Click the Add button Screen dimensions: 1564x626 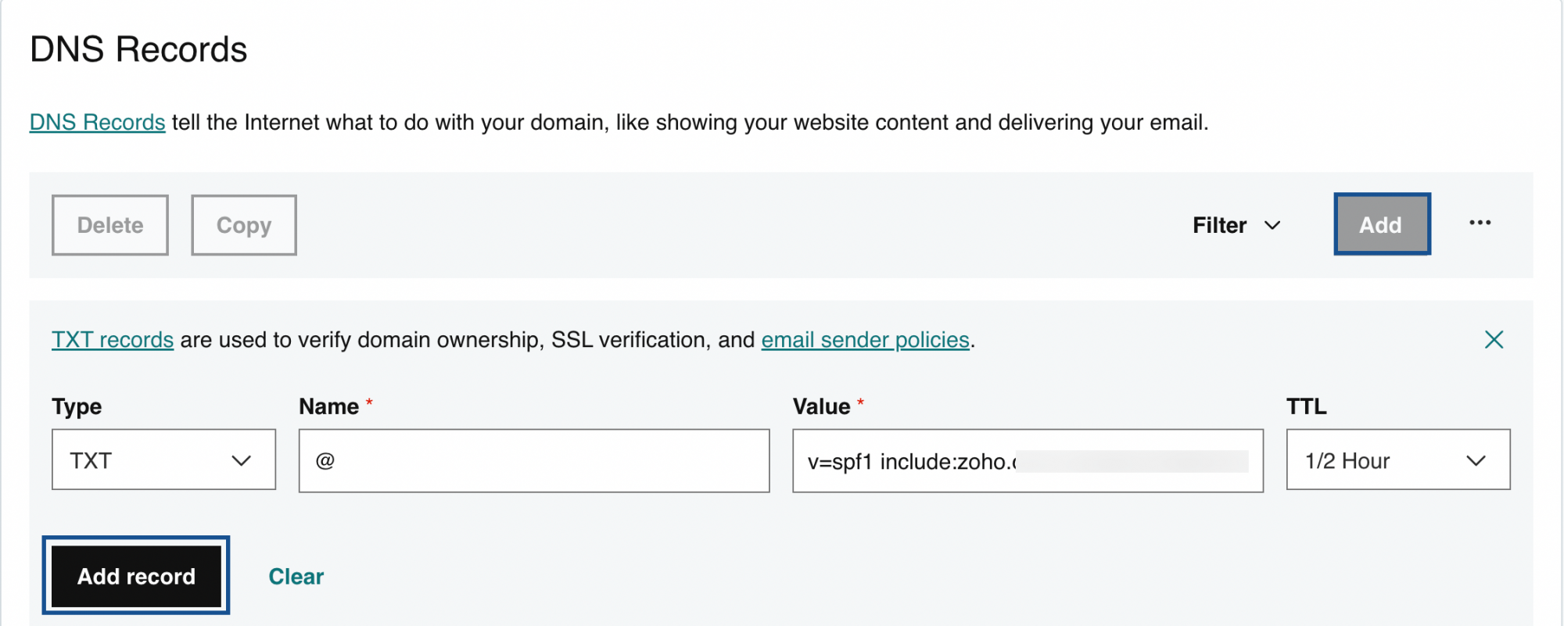1382,224
